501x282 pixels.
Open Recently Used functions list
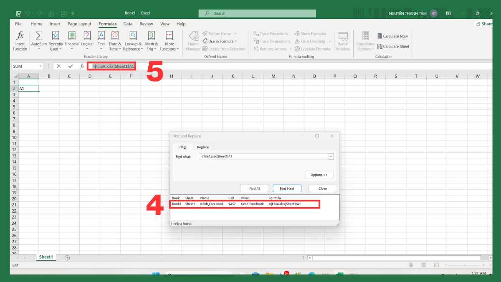[56, 41]
